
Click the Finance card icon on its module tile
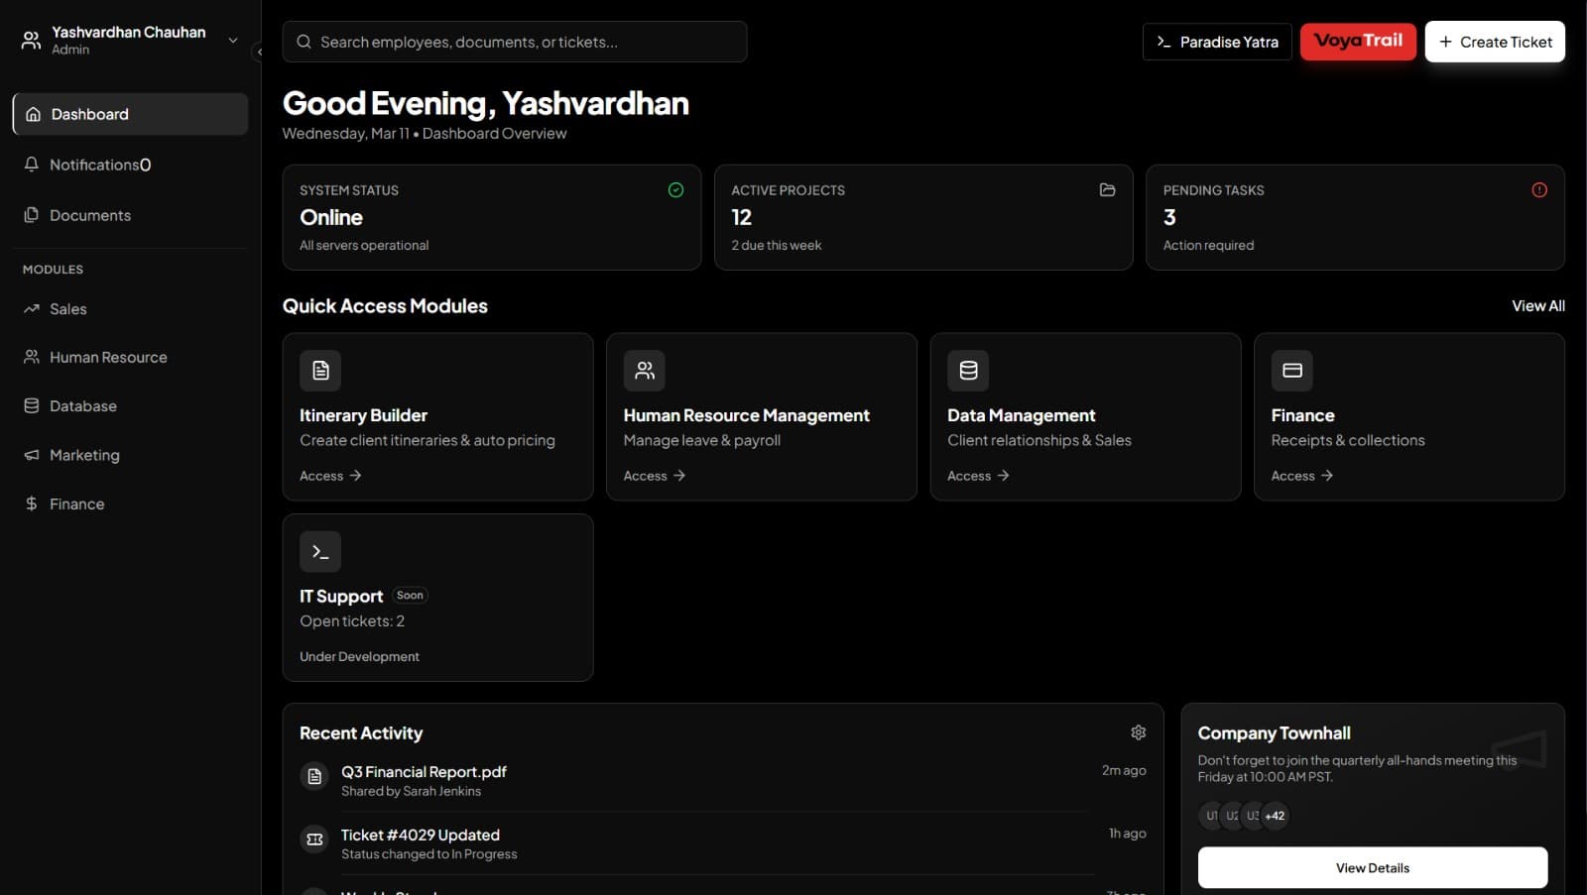coord(1292,370)
